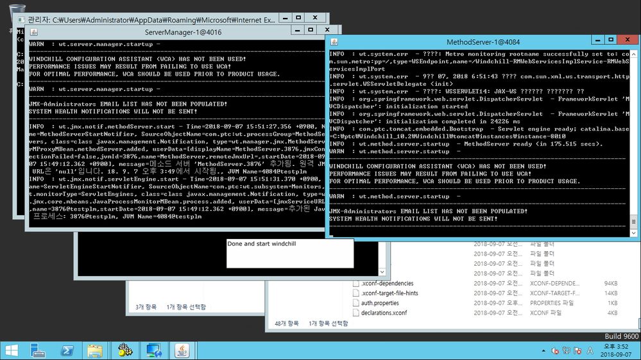Click the taskbar clock showing 3:52

[x=617, y=350]
